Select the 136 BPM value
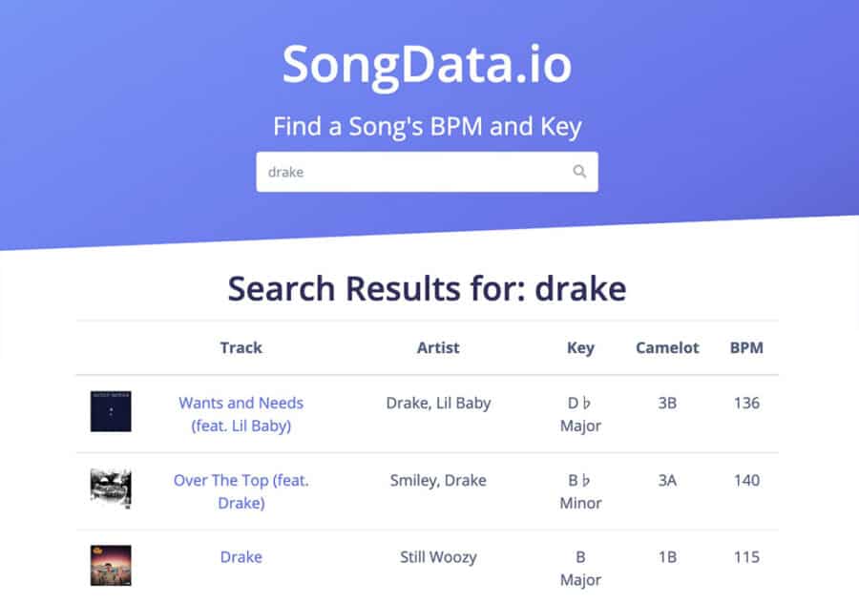 (747, 403)
